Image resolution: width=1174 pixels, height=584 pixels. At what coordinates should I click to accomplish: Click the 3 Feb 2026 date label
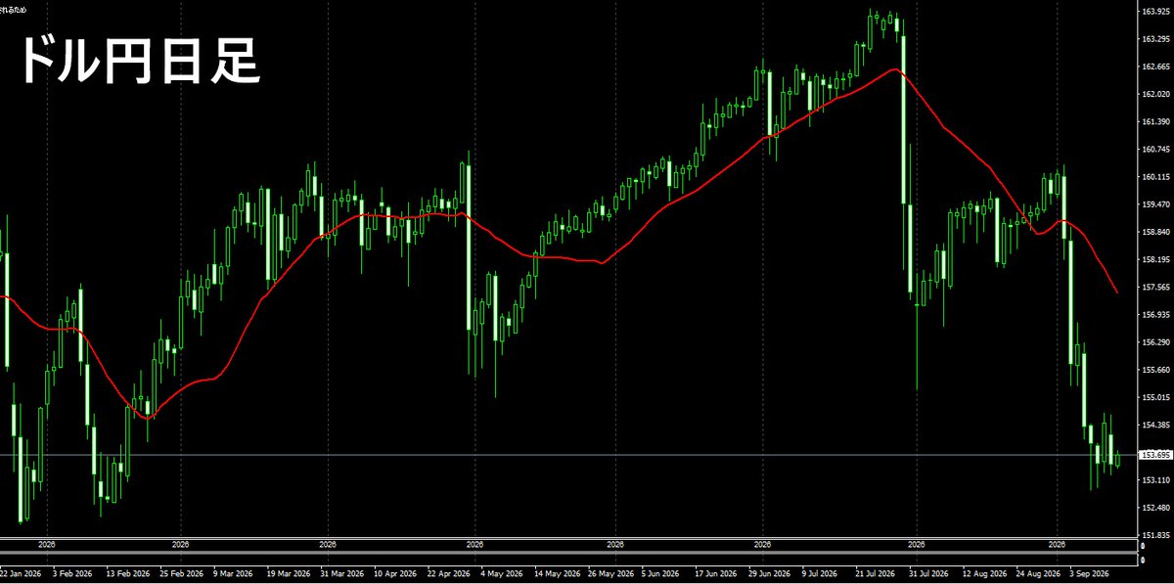click(x=73, y=573)
